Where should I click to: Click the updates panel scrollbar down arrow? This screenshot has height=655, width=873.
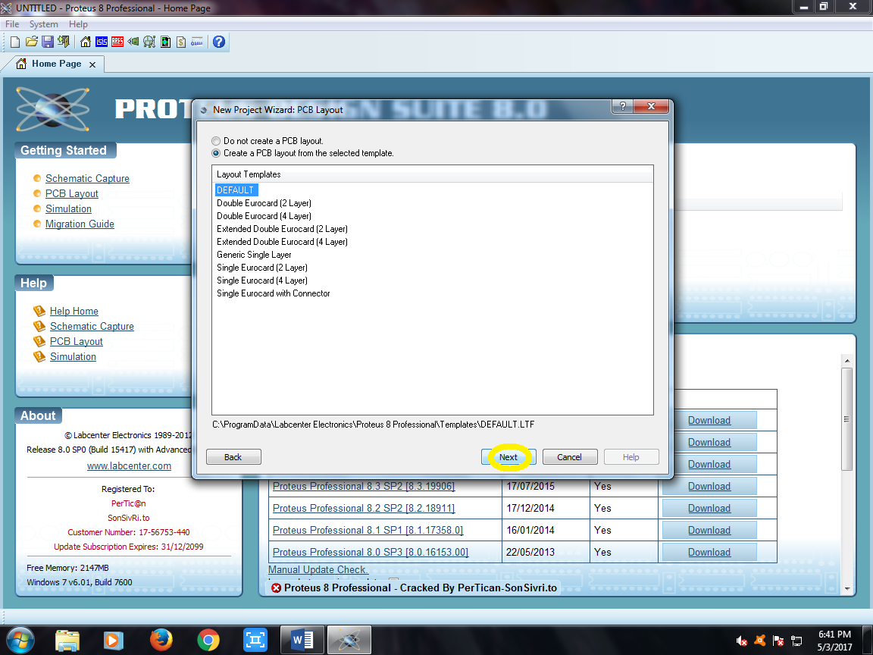[x=846, y=588]
